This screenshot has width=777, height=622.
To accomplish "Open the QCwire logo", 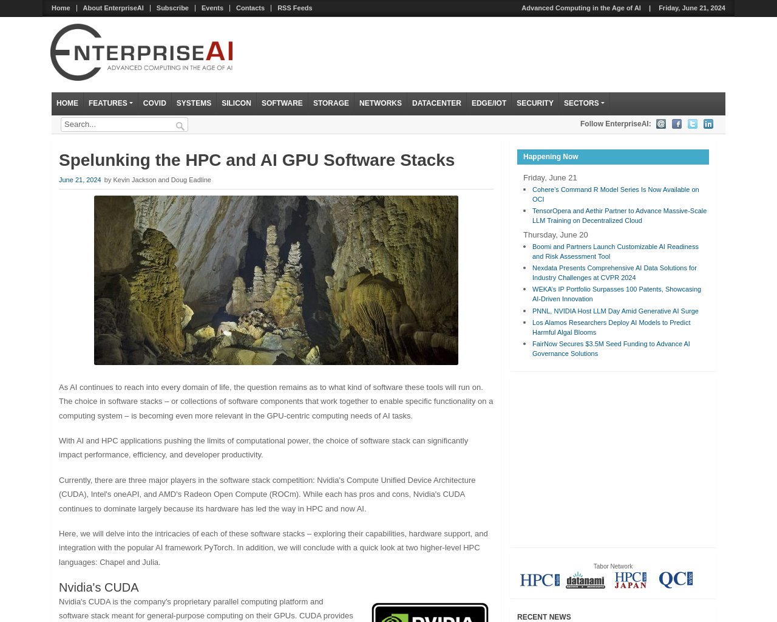I will coord(675,579).
